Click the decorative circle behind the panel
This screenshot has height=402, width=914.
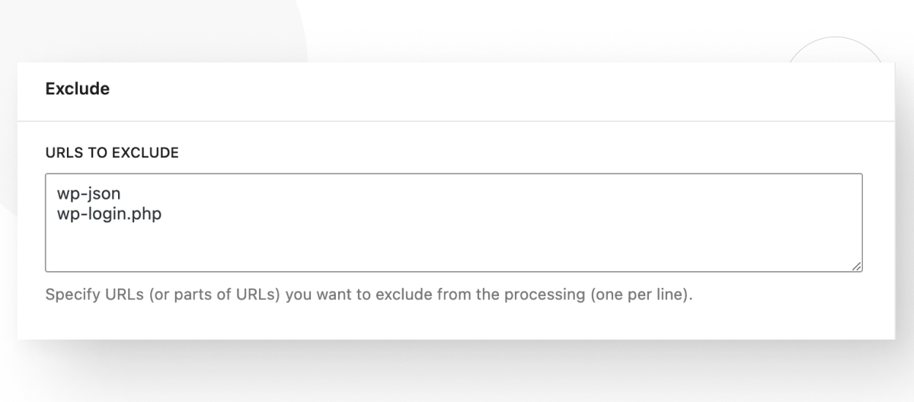click(x=834, y=50)
